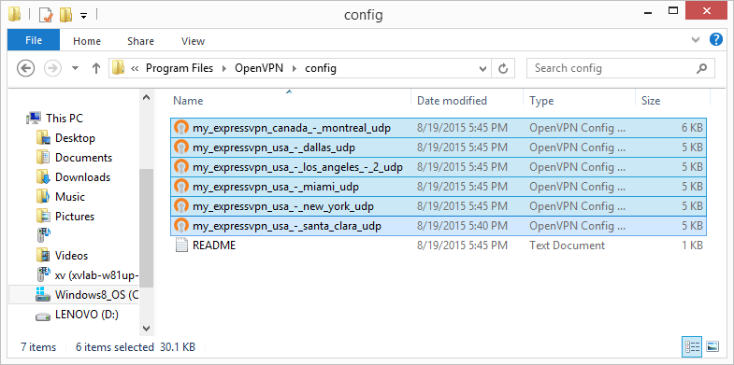The height and width of the screenshot is (365, 734).
Task: Open the File ribbon tab
Action: (x=34, y=40)
